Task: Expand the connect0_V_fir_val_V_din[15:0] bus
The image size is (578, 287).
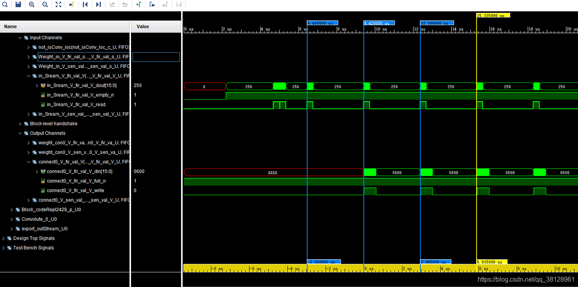Action: coord(37,172)
